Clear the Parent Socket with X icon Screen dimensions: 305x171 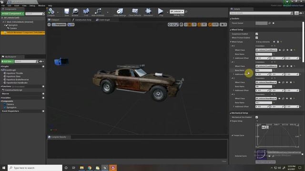click(273, 23)
